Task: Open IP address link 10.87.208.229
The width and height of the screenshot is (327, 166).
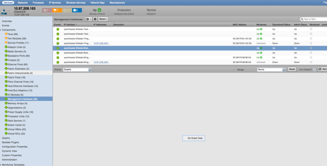Action: (102, 62)
